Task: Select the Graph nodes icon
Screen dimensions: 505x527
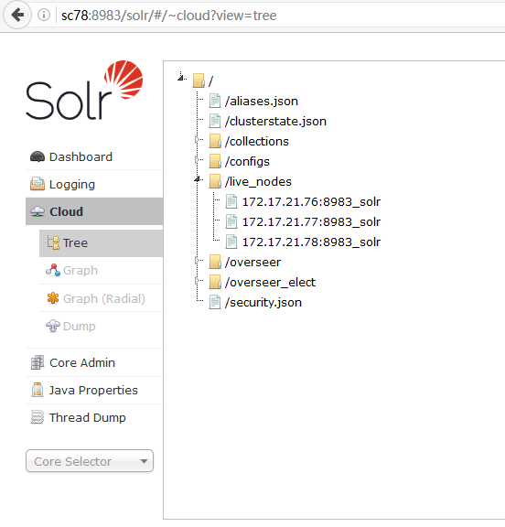Action: (53, 270)
